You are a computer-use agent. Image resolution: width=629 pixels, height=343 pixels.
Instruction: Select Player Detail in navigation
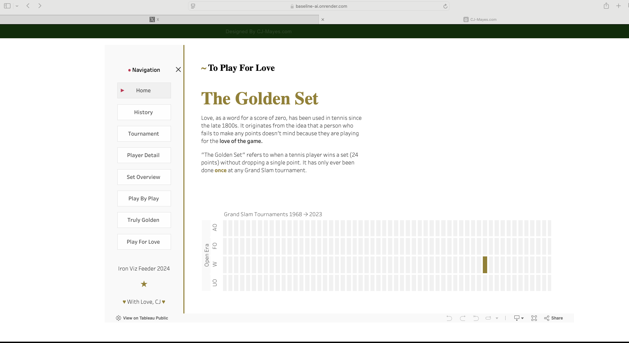tap(144, 155)
